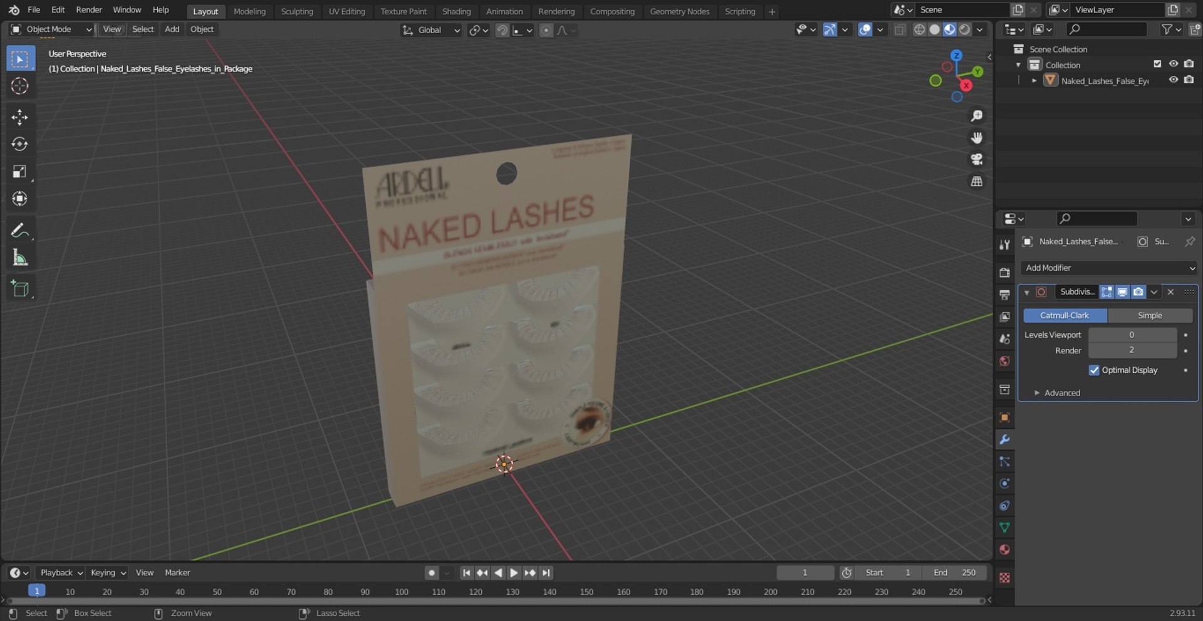
Task: Open the Output properties tab
Action: (1004, 295)
